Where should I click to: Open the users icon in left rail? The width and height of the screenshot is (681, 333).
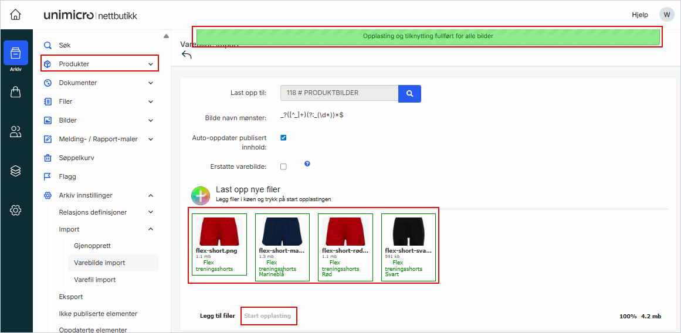point(15,132)
